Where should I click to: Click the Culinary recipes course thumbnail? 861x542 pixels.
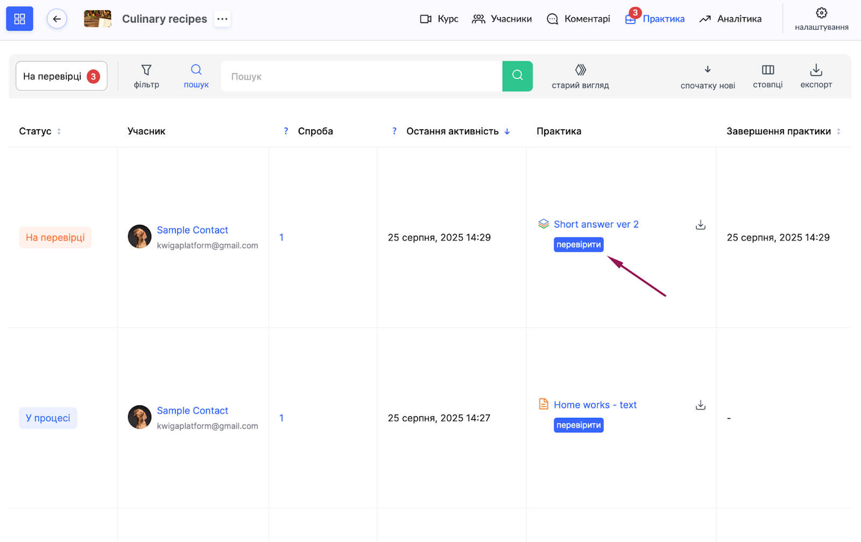97,19
